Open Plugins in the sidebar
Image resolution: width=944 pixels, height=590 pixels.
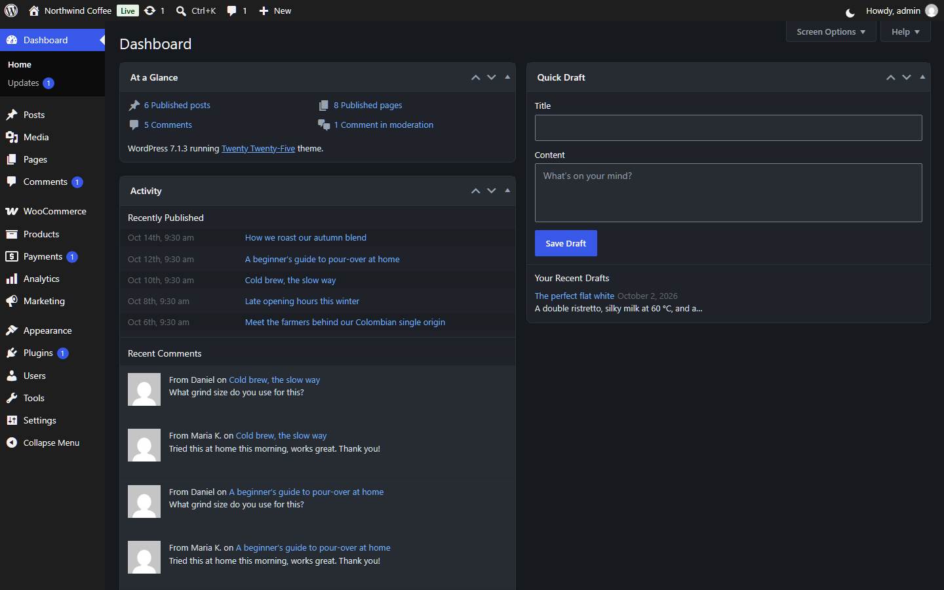click(x=52, y=353)
